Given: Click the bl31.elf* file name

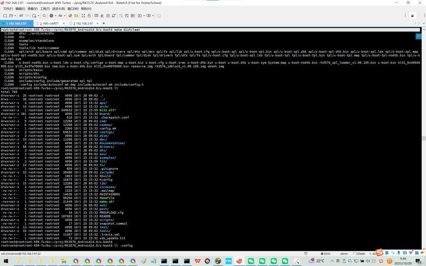Looking at the screenshot, I should 108,110.
